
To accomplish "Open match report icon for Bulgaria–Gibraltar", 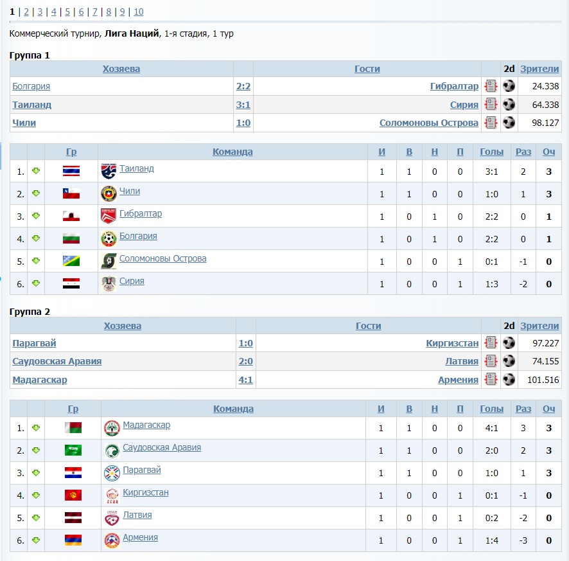I will [491, 86].
